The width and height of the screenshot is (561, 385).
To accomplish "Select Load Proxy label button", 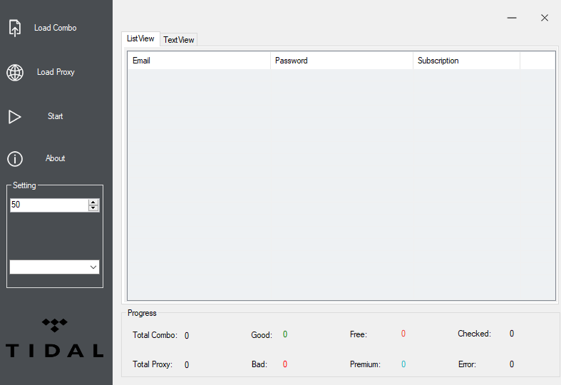I will (56, 72).
